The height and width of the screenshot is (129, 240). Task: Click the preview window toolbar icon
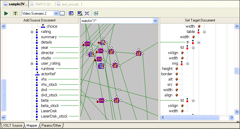coord(71,13)
